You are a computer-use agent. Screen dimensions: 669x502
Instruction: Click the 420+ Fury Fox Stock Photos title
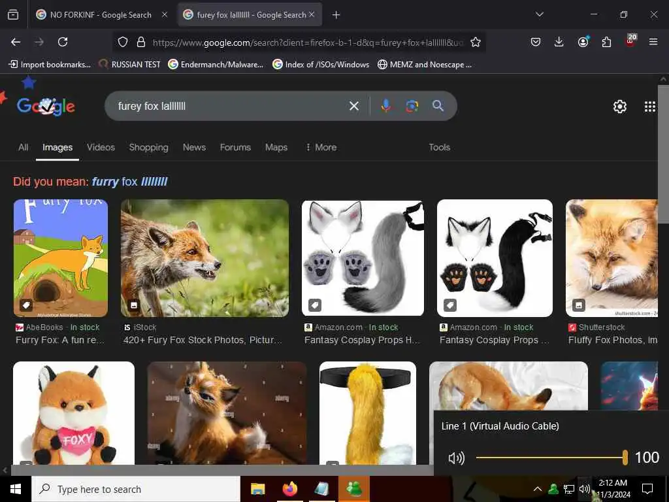(203, 340)
